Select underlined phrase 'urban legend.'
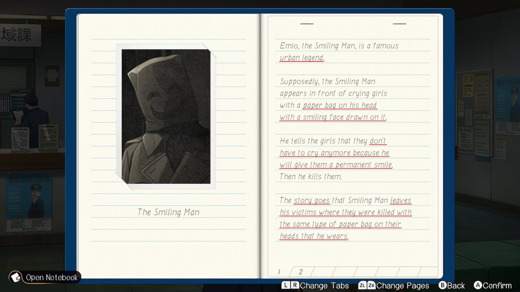The width and height of the screenshot is (520, 292). point(302,58)
